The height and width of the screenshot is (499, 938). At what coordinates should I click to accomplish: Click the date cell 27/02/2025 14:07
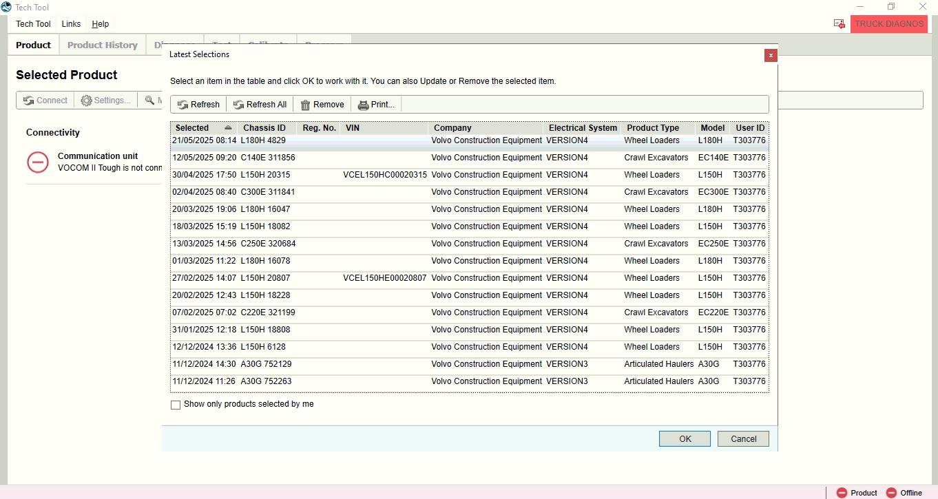tap(205, 278)
